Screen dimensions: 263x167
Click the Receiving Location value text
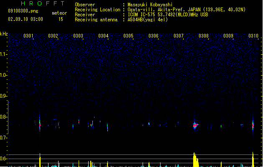[x=186, y=10]
